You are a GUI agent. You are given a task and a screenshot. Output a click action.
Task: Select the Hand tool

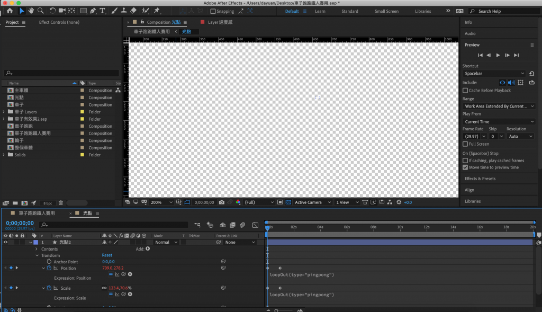31,11
